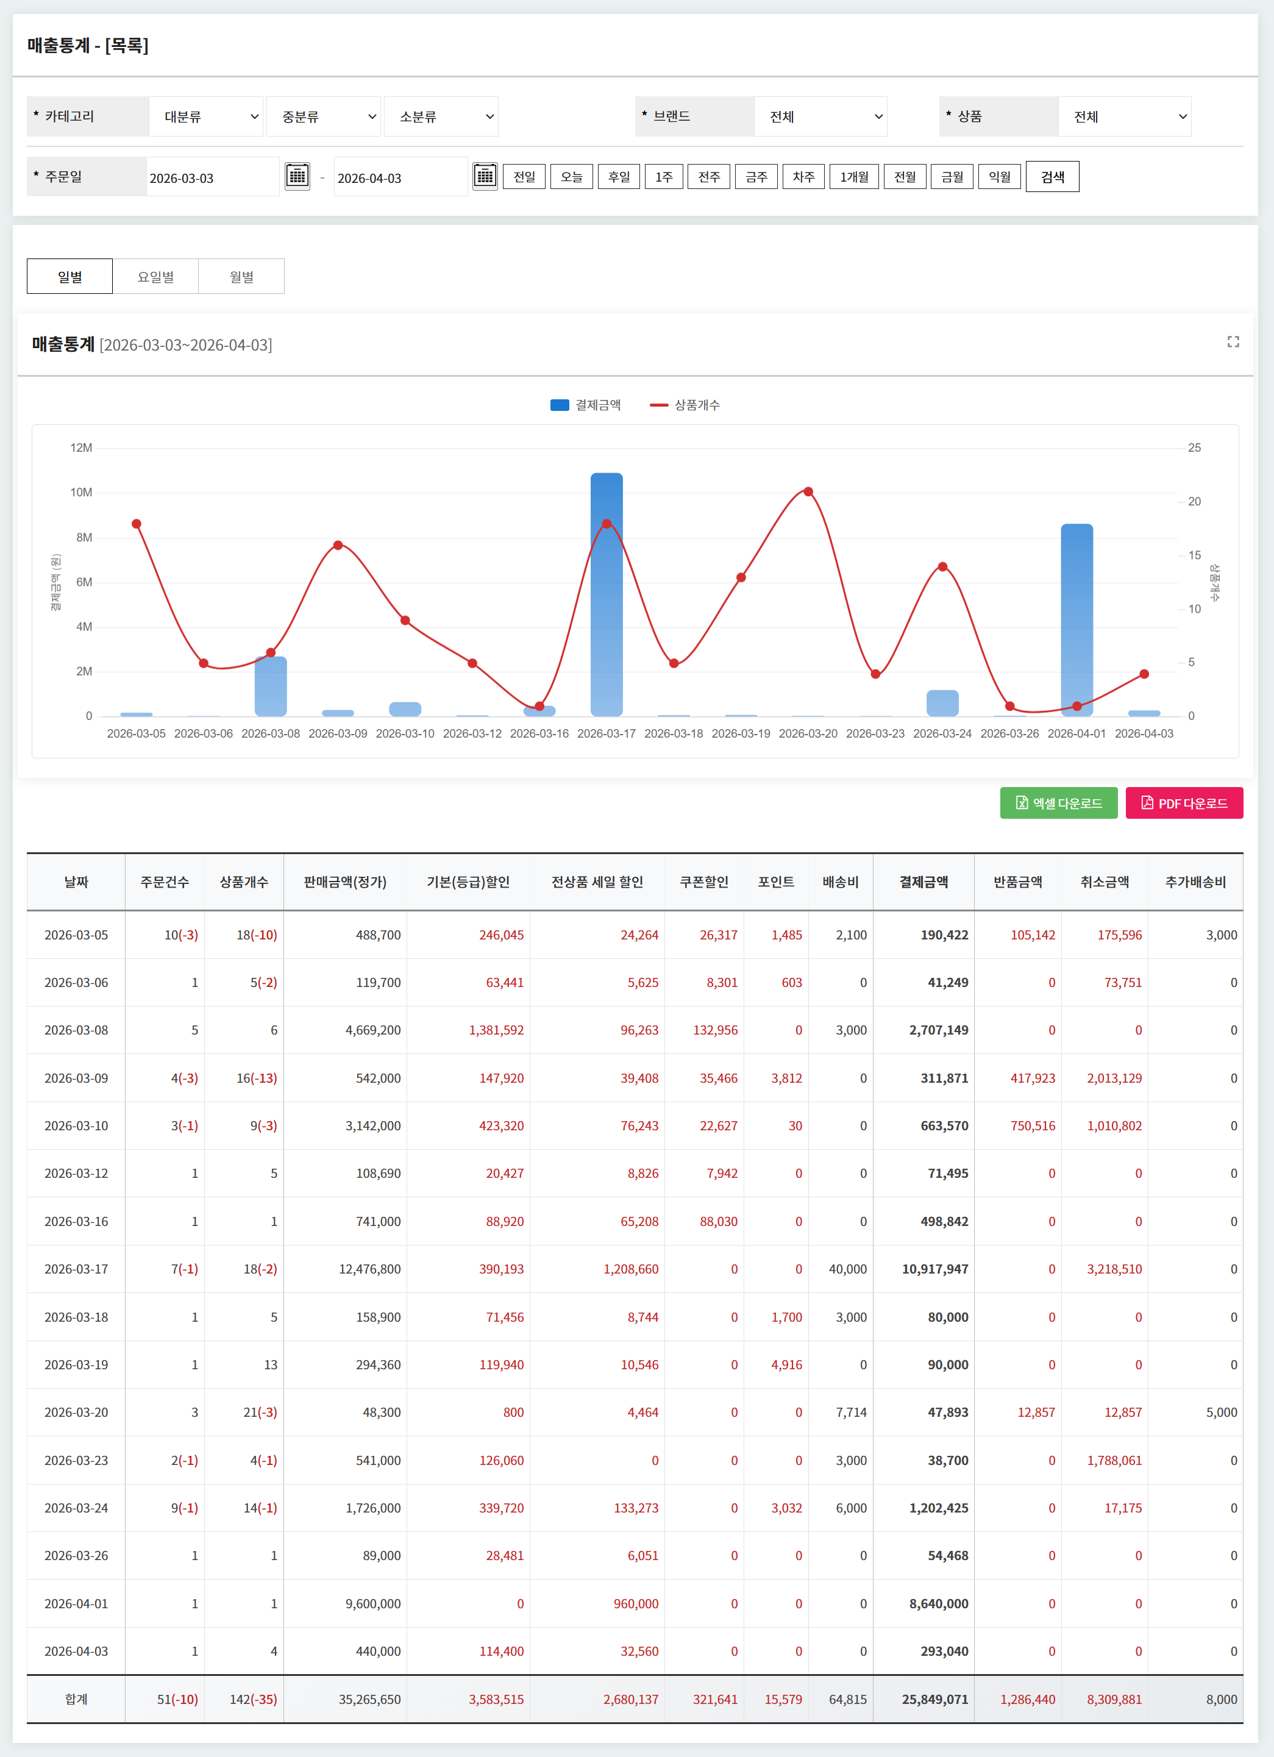Select the 일별 tab
The width and height of the screenshot is (1274, 1757).
click(x=69, y=277)
